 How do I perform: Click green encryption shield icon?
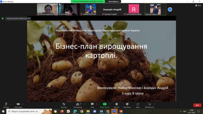3,18
